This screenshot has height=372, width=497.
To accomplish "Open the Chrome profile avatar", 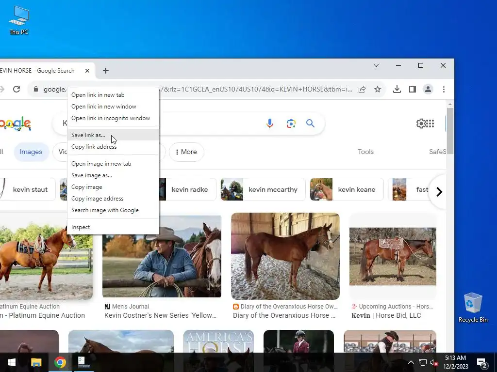I will tap(428, 89).
